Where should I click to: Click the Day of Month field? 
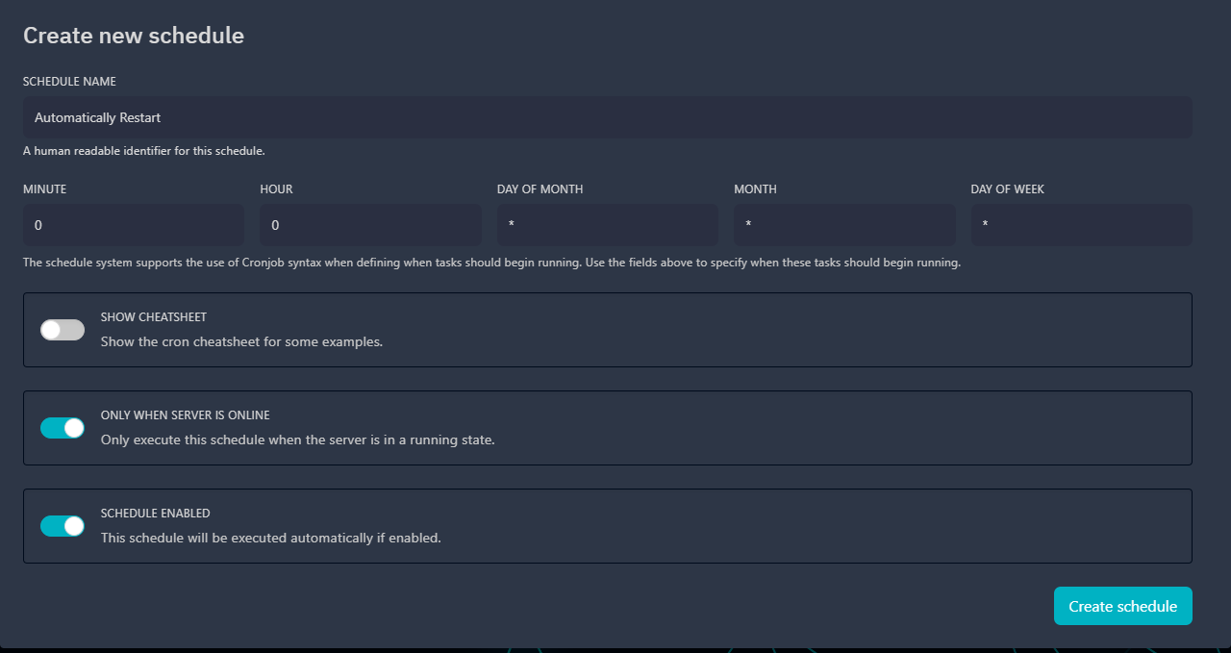(607, 225)
